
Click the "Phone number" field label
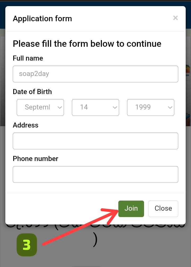coord(36,159)
